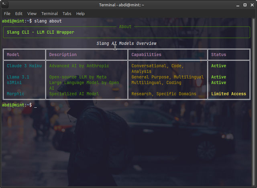Click the 'Open-source LLM by Meta' description
Image resolution: width=257 pixels, height=188 pixels.
point(78,77)
